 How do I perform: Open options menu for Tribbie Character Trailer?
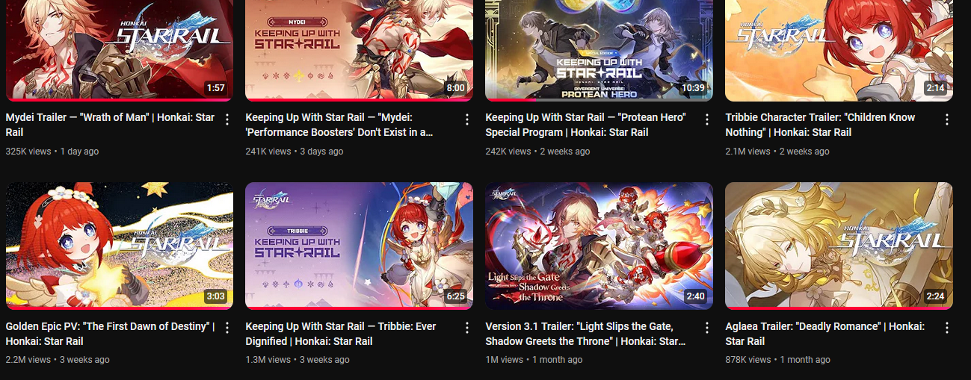point(947,119)
